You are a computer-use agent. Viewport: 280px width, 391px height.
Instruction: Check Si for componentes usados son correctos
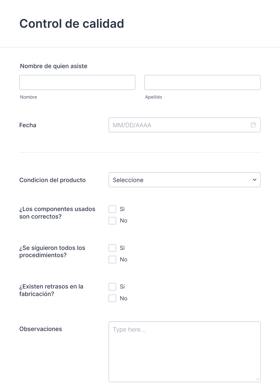(x=112, y=209)
